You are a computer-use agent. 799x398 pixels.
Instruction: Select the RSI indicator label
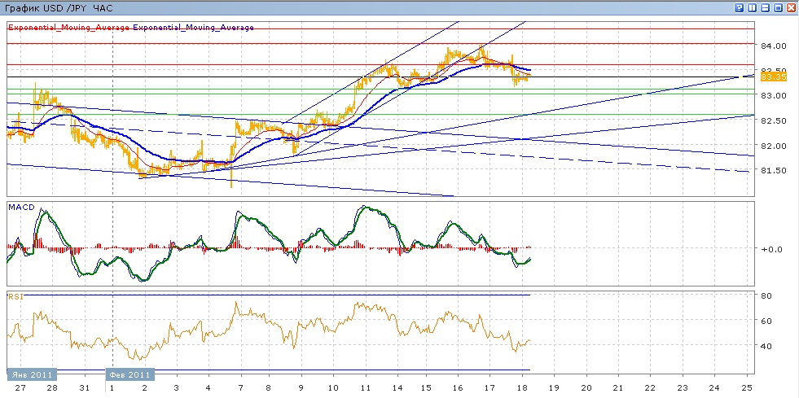click(15, 297)
